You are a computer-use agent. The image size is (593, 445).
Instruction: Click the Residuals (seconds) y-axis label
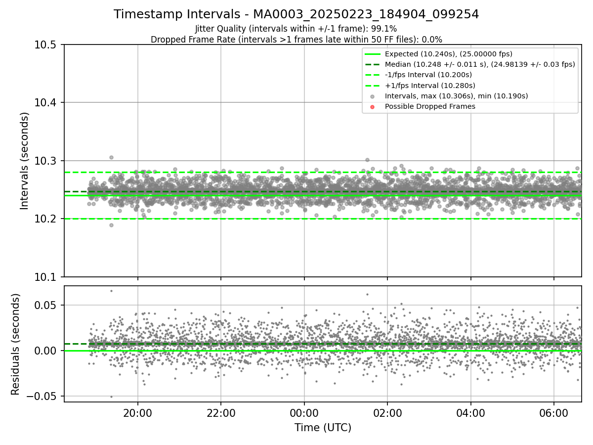pos(15,344)
